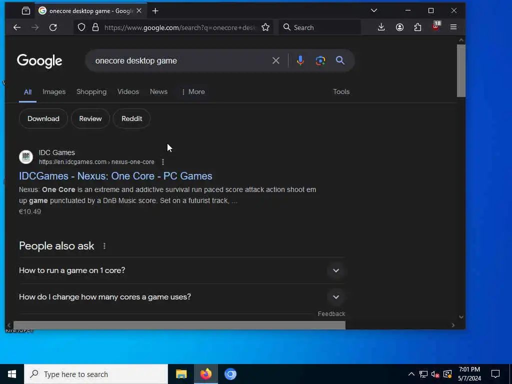Clear the Google search query with X

pos(276,60)
